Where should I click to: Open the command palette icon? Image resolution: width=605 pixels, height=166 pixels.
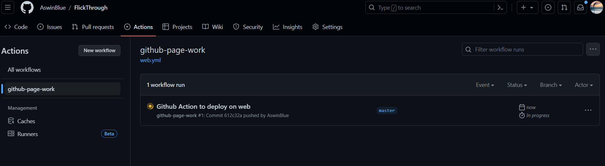pos(500,7)
